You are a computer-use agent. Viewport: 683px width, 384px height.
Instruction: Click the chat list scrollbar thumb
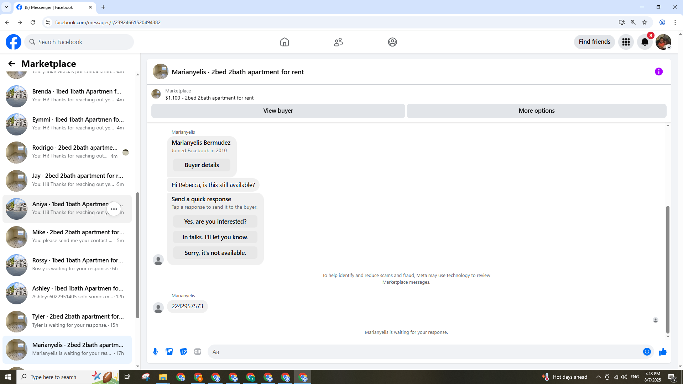(137, 255)
